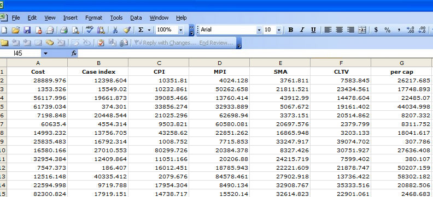
Task: Open the Edit menu
Action: point(32,17)
